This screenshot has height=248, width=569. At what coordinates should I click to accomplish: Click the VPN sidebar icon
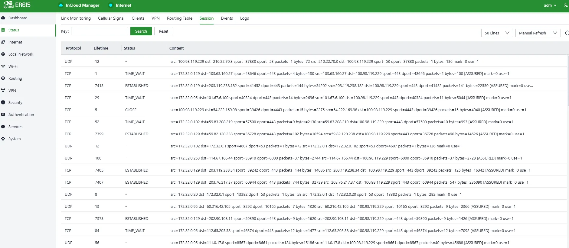(3, 90)
